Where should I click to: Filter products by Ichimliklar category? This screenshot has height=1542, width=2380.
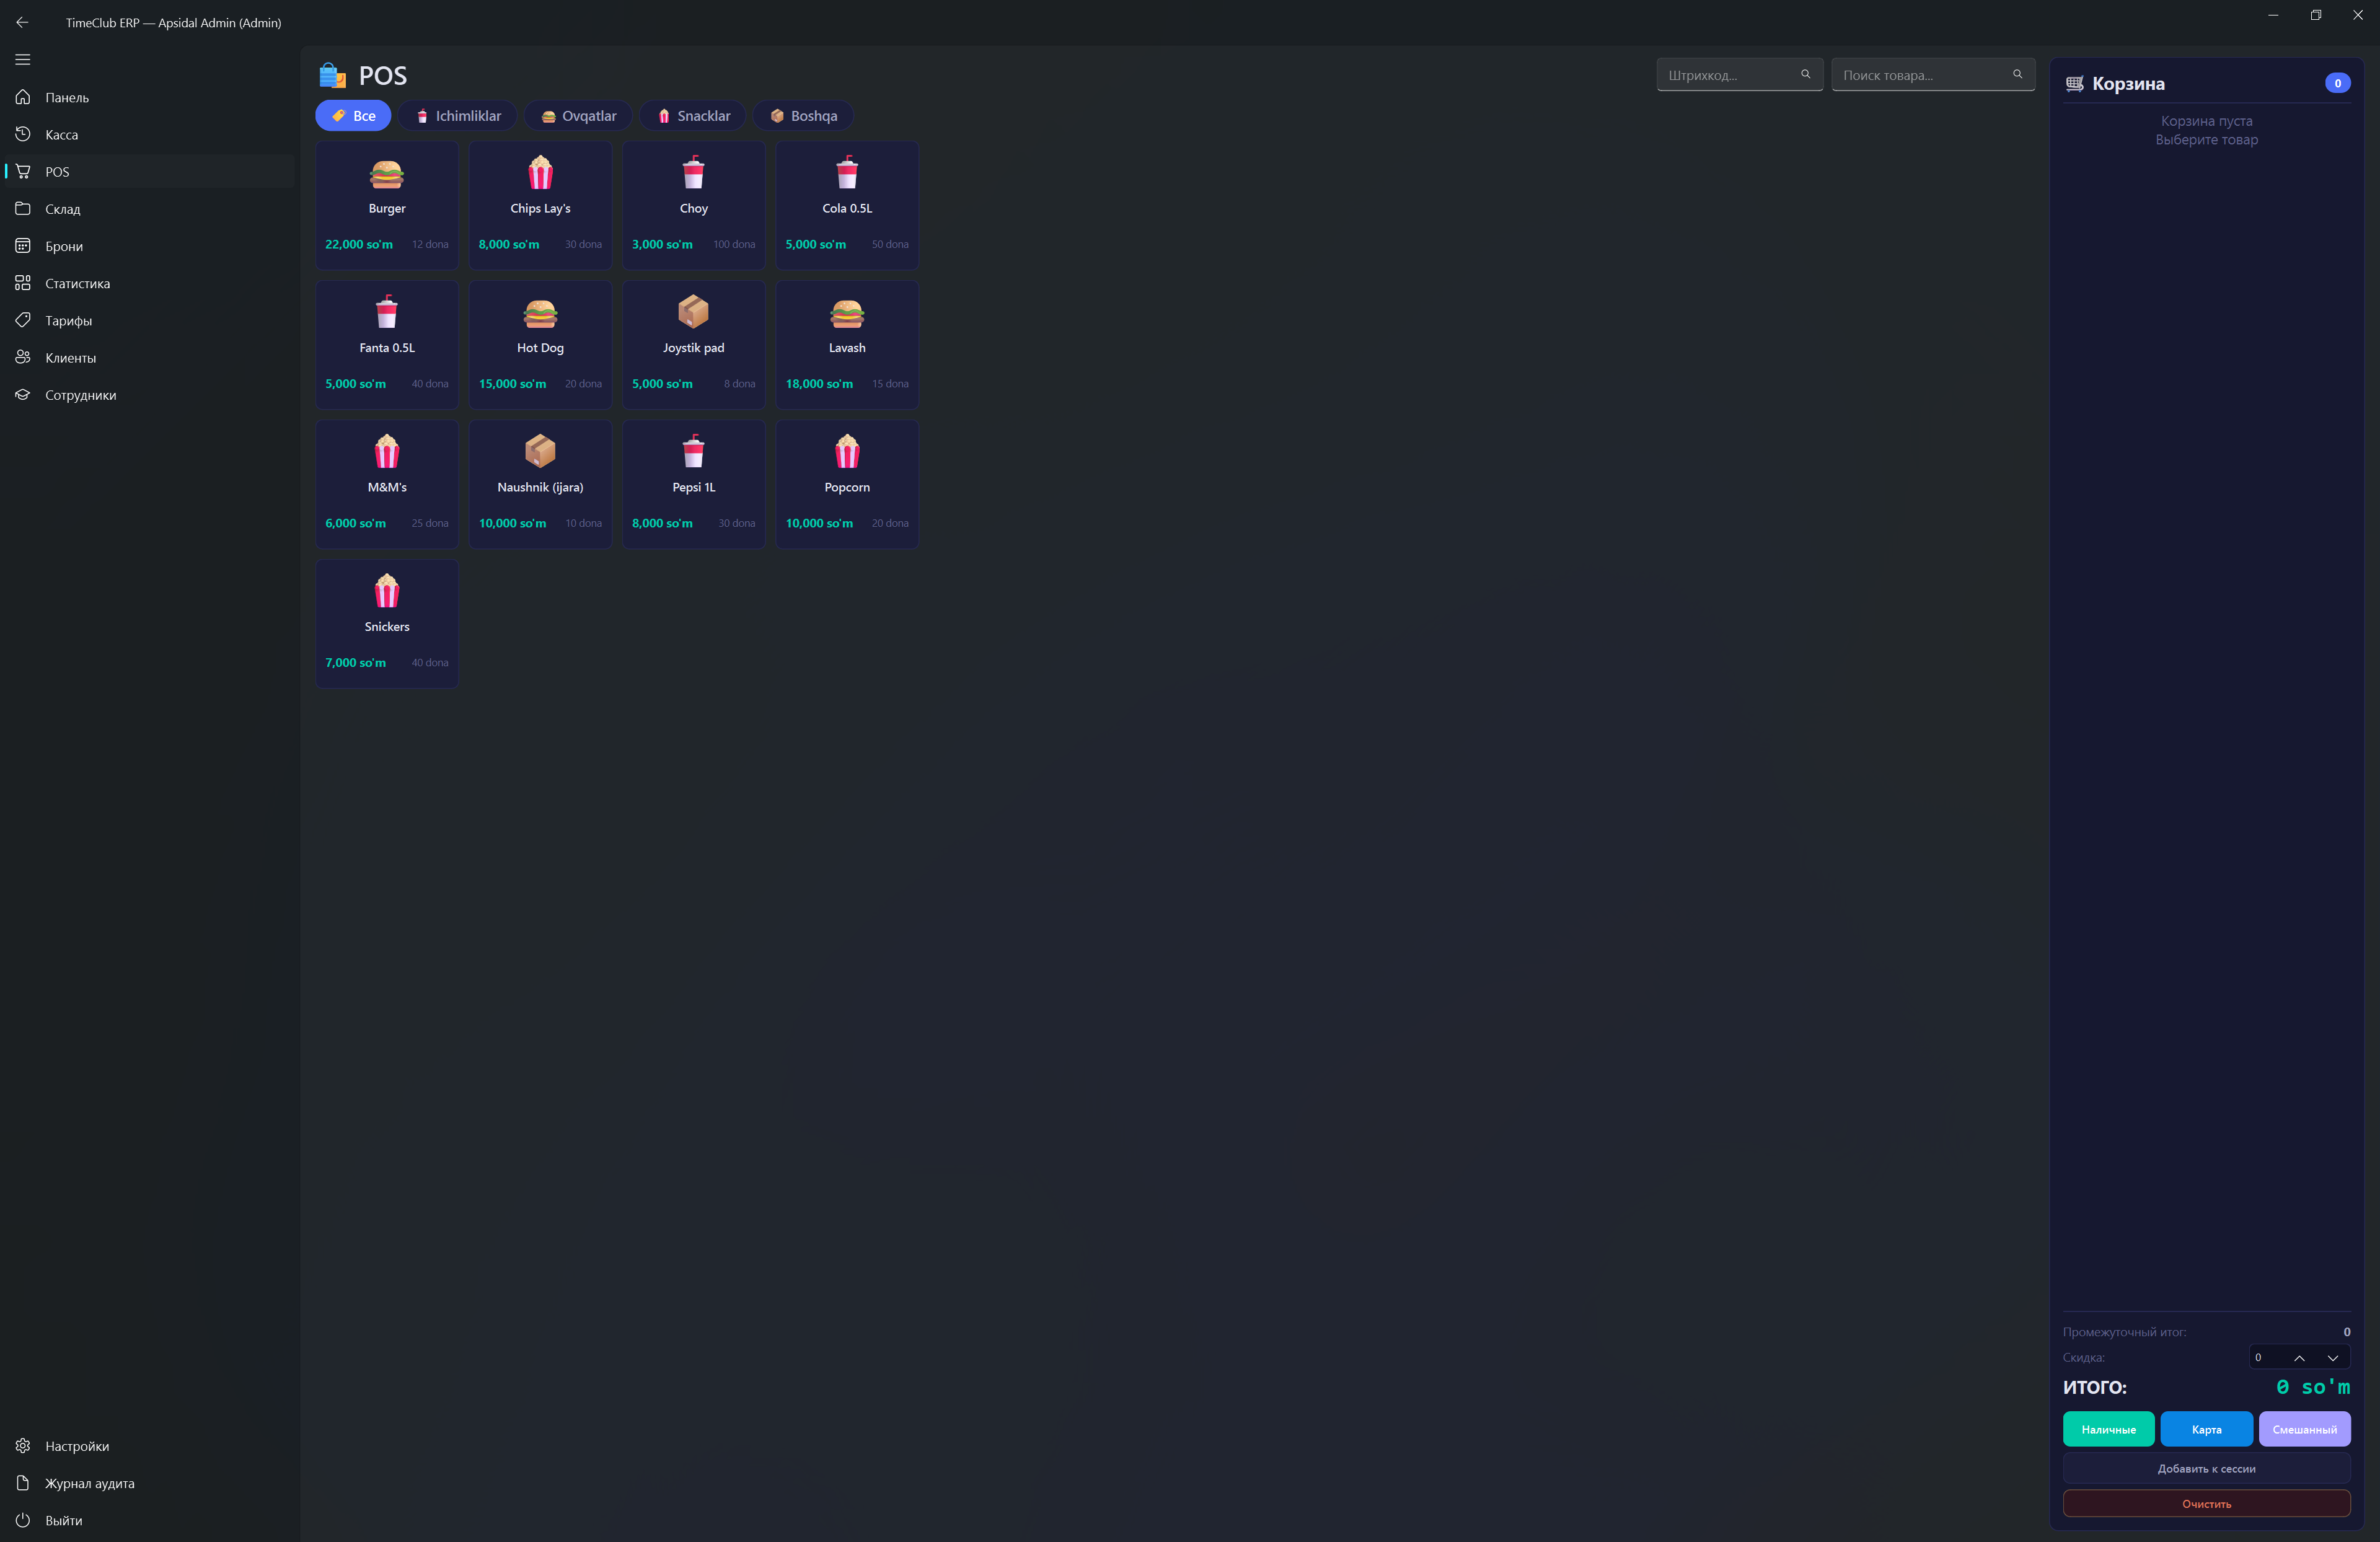click(458, 116)
